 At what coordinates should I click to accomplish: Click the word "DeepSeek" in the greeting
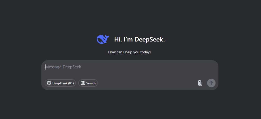tap(150, 39)
